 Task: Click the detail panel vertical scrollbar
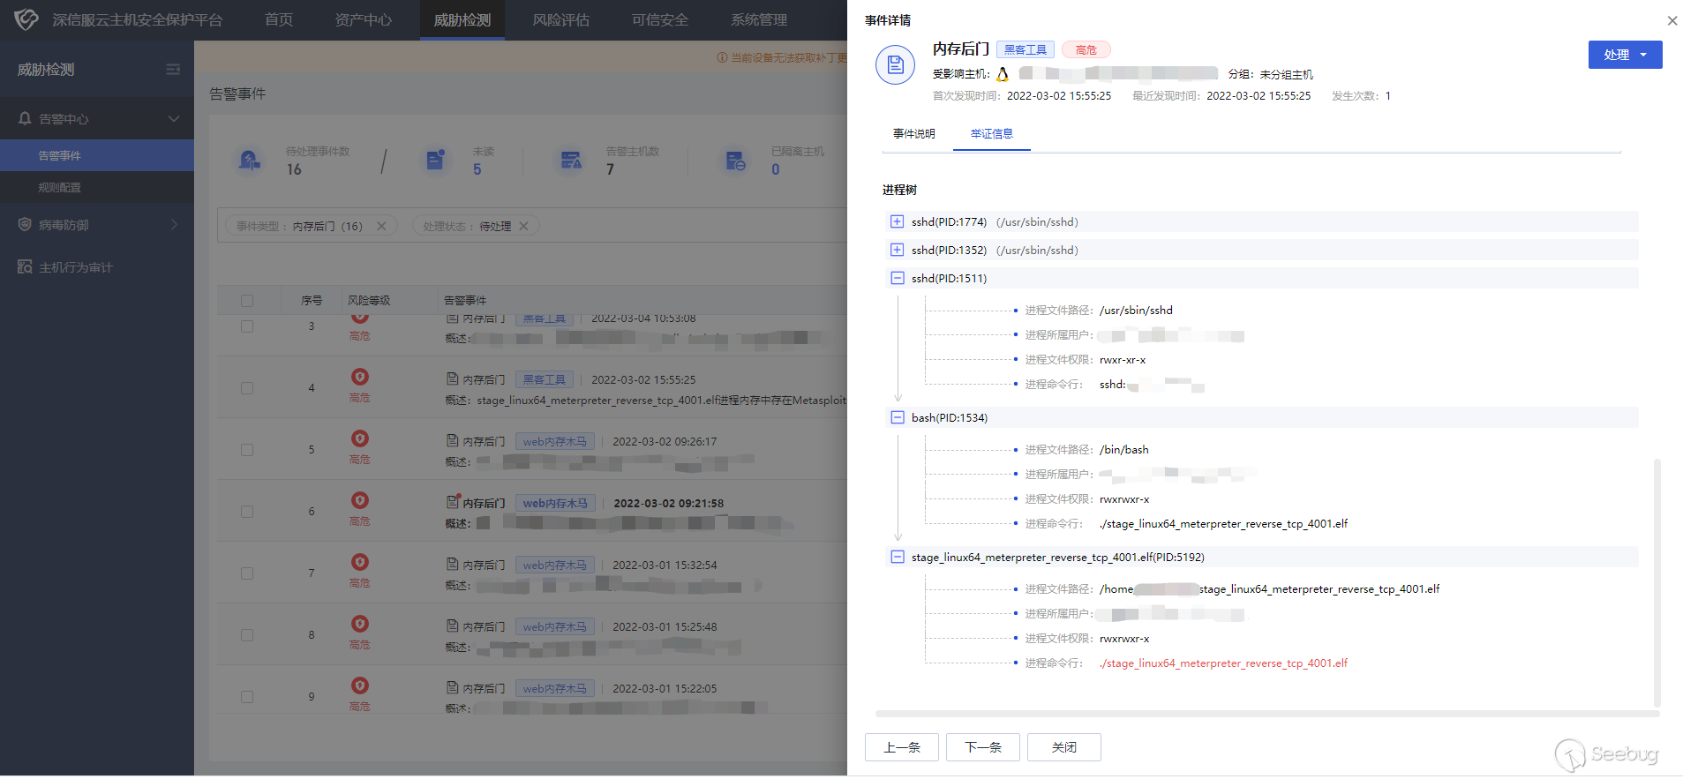point(1657,582)
